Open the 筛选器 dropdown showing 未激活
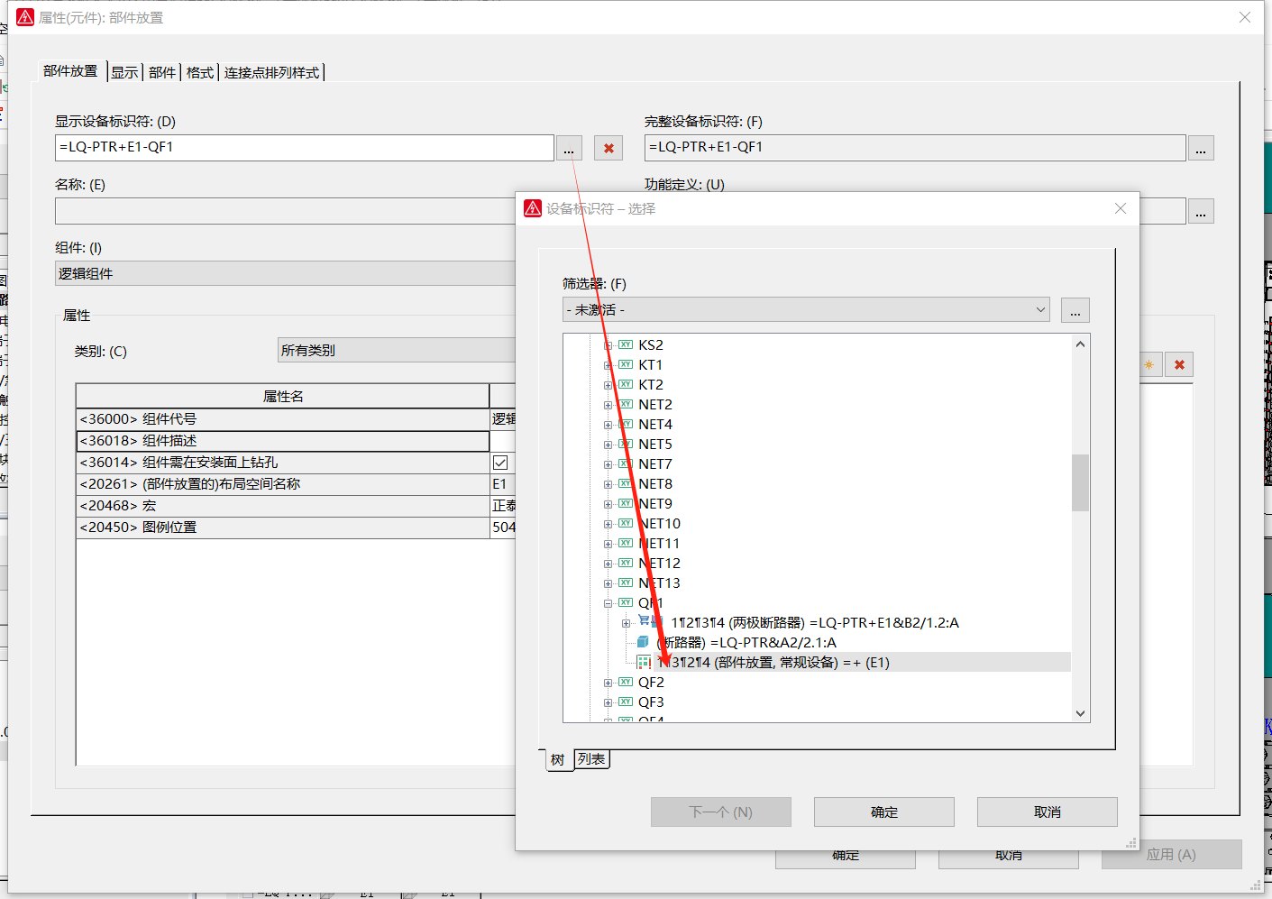The width and height of the screenshot is (1272, 899). [x=805, y=310]
